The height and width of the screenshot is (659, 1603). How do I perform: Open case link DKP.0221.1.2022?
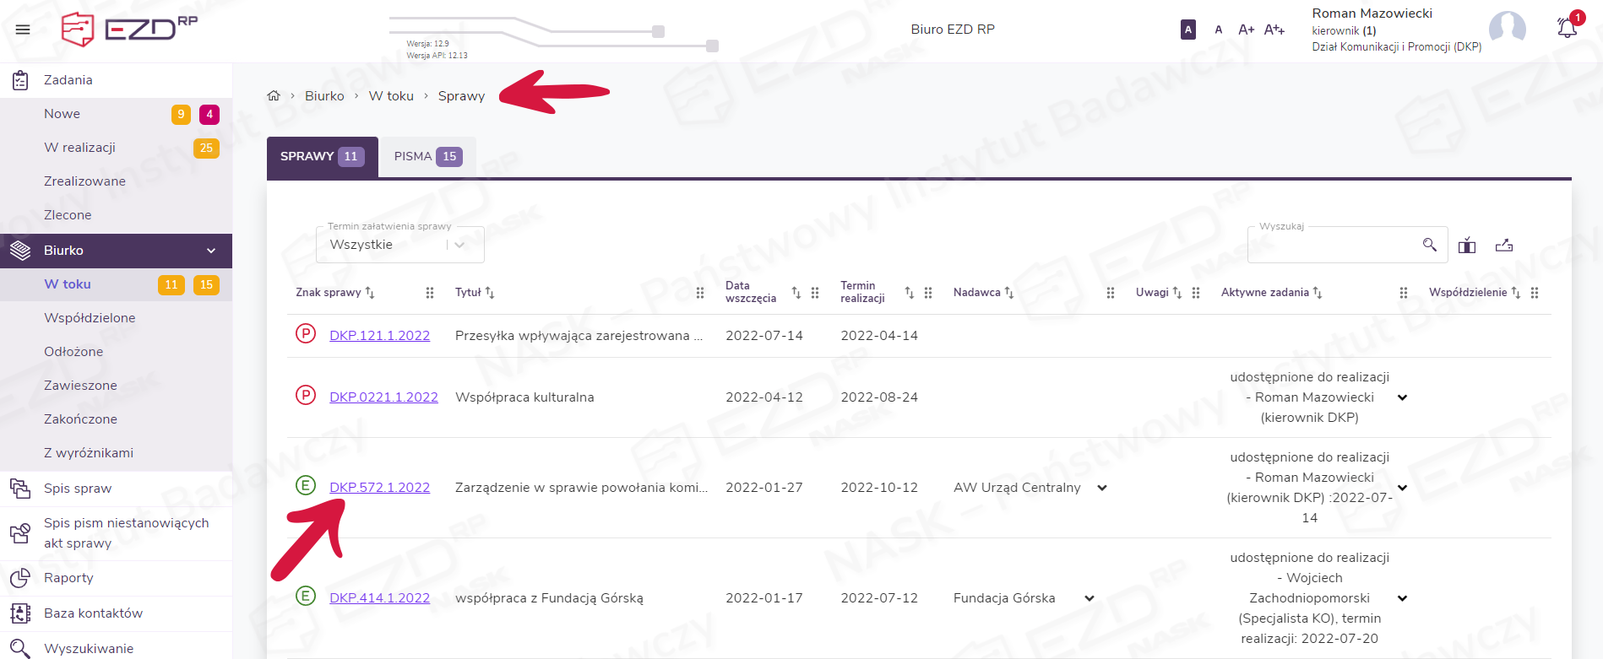click(x=383, y=397)
